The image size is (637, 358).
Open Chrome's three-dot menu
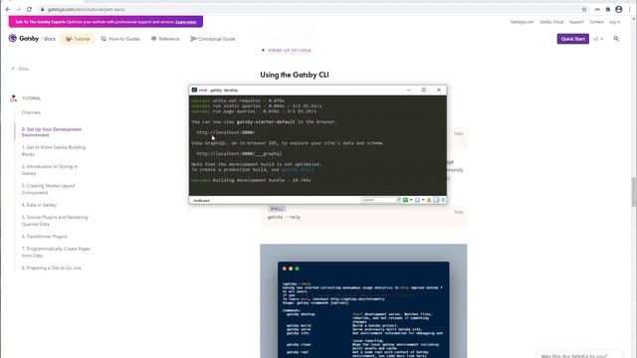pyautogui.click(x=629, y=9)
